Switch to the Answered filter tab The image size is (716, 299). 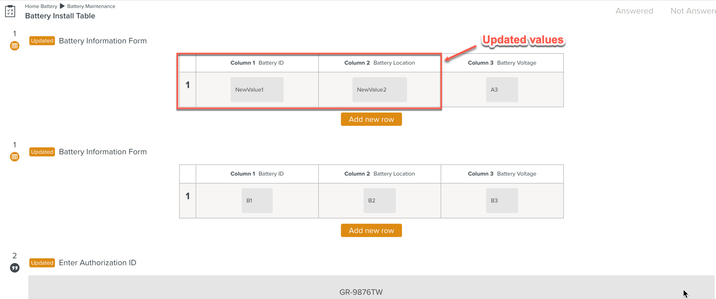click(x=634, y=11)
